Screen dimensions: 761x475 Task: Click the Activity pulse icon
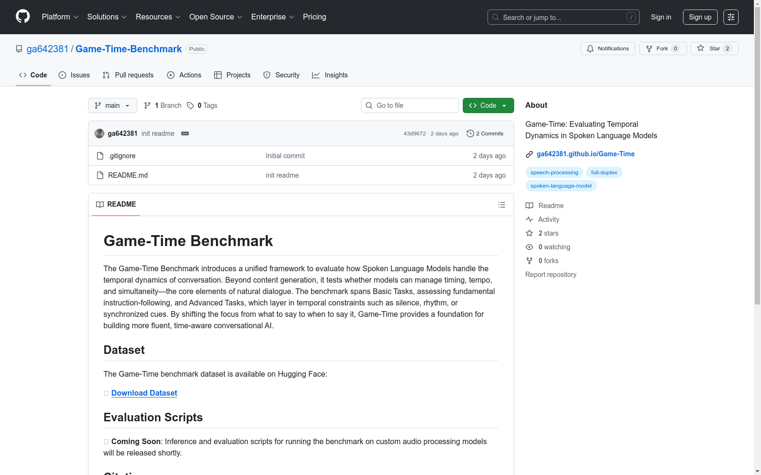point(529,219)
